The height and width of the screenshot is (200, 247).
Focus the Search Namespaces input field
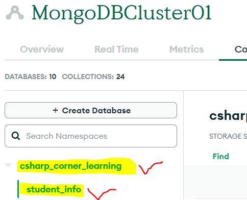coord(91,136)
